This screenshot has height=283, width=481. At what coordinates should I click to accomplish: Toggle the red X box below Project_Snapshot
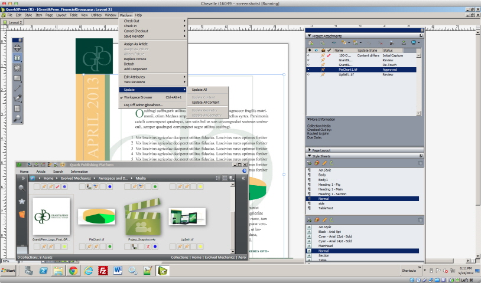coord(148,246)
